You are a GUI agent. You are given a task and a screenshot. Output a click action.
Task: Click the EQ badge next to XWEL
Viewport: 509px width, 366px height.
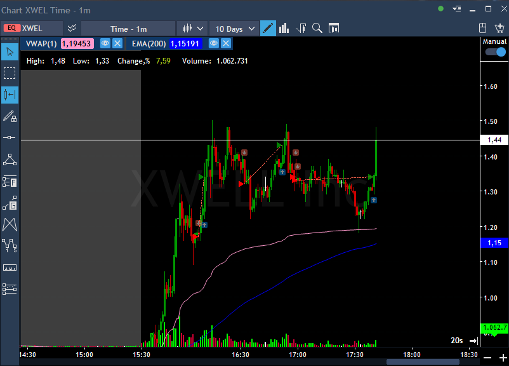click(12, 29)
